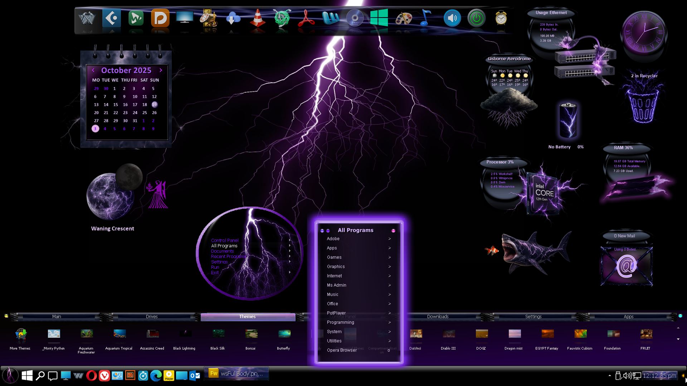
Task: Go to next month in calendar
Action: pyautogui.click(x=161, y=70)
